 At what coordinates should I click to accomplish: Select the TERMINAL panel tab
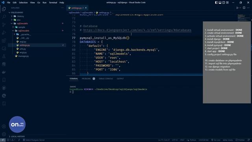[74, 79]
